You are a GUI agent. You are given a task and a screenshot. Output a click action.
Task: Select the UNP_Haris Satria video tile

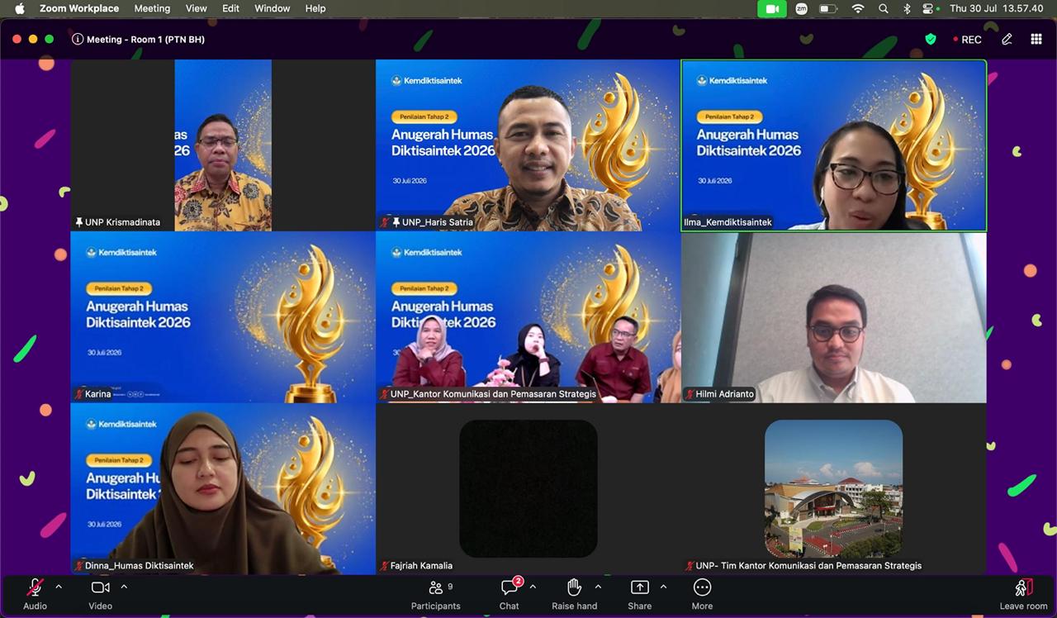click(528, 145)
